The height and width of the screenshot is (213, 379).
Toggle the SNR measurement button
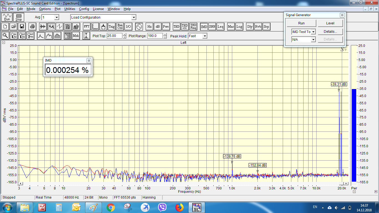[x=212, y=27]
